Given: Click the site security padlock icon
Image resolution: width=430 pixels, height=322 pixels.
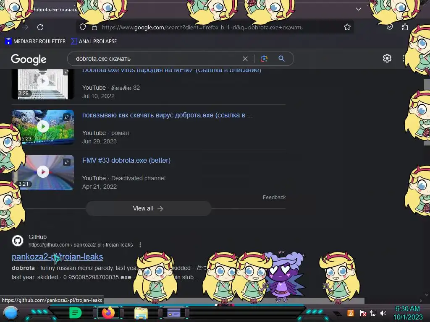Looking at the screenshot, I should (94, 27).
